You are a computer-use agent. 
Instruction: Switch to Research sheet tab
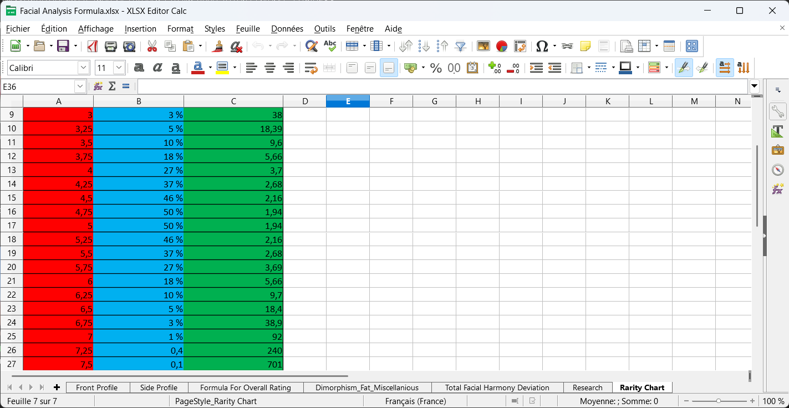[588, 387]
